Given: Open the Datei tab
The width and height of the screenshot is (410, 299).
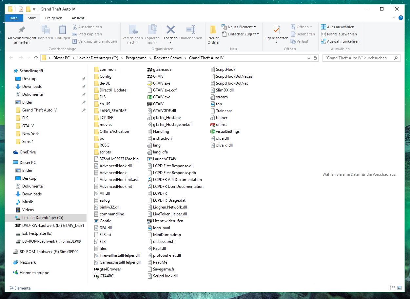Looking at the screenshot, I should [x=14, y=18].
